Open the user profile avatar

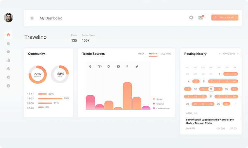pyautogui.click(x=8, y=17)
